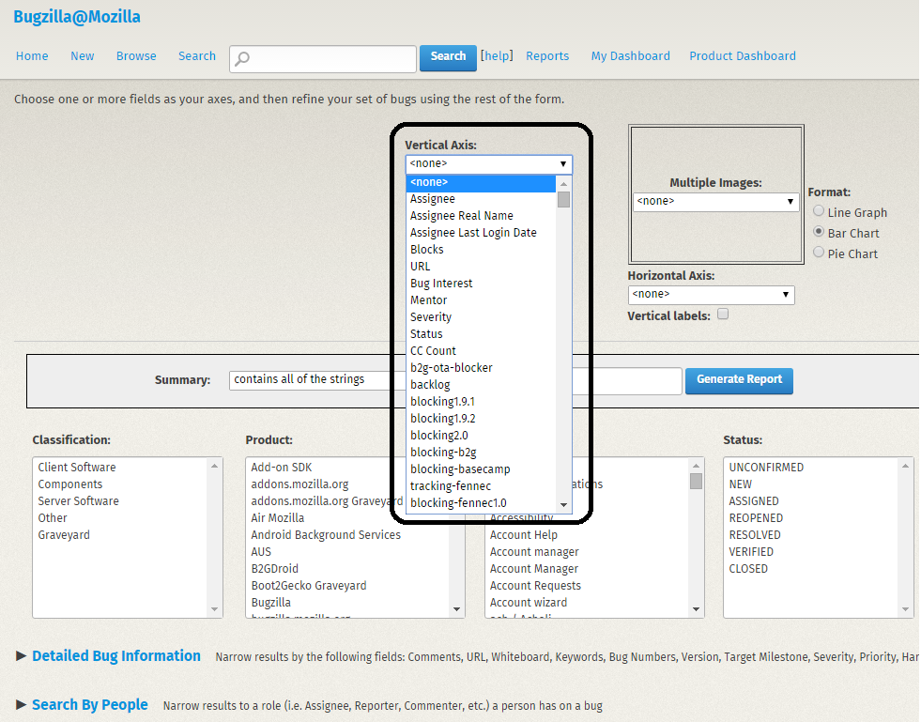Select UNCONFIRMED in Status list
921x722 pixels.
810,468
